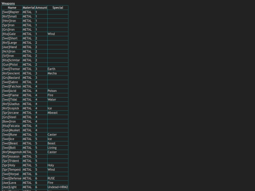Select the [Grs]Iron name cell

tap(12, 30)
